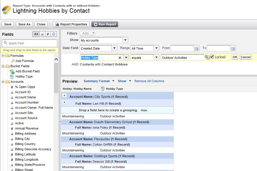Click the fx formula icon
Image resolution: width=257 pixels, height=171 pixels.
[x=13, y=61]
